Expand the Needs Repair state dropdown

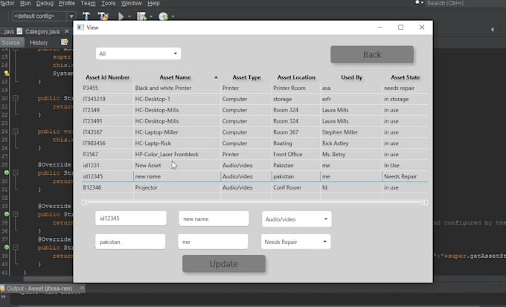tap(296, 242)
